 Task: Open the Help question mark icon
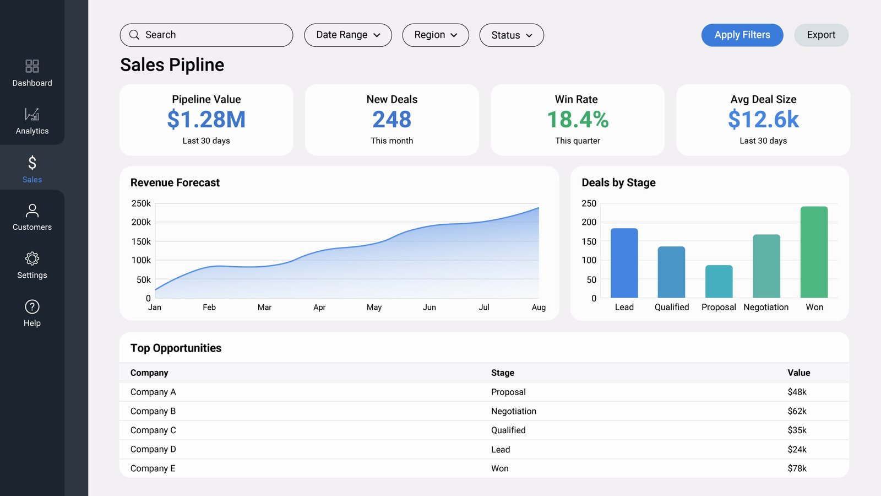point(32,306)
